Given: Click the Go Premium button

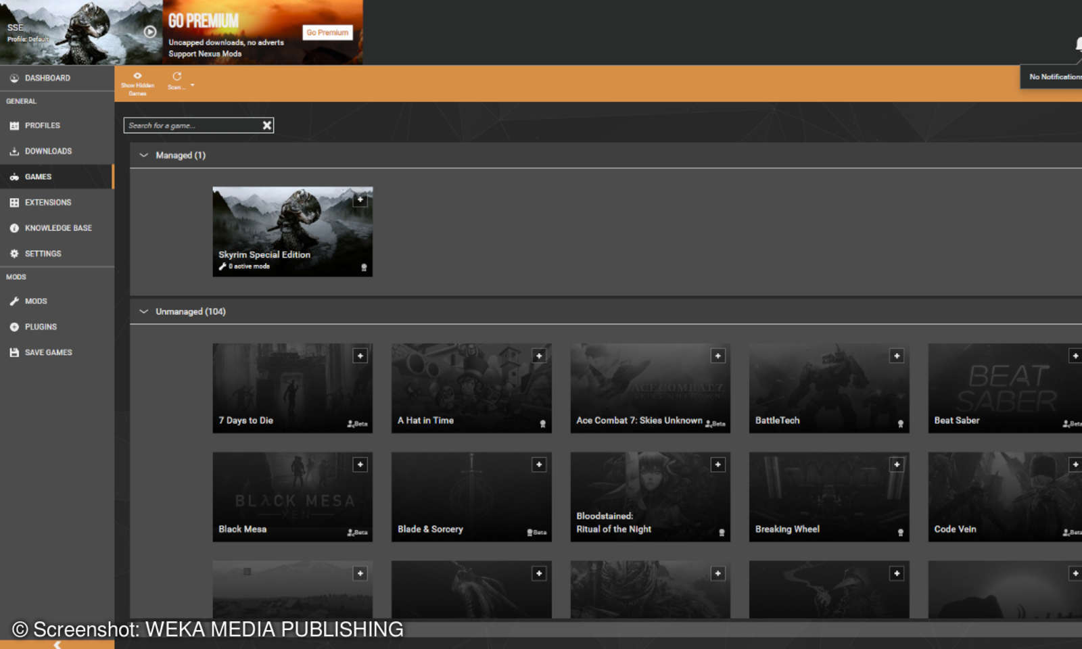Looking at the screenshot, I should pyautogui.click(x=327, y=32).
